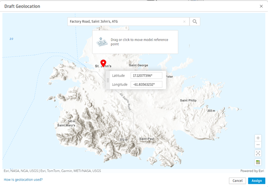Select the Latitude value field
The image size is (268, 187).
146,75
